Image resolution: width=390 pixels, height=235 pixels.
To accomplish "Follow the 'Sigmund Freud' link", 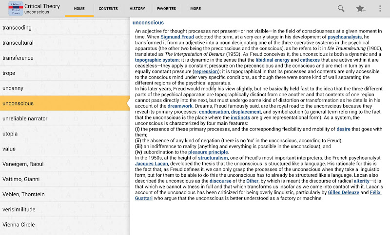I will coord(177,37).
